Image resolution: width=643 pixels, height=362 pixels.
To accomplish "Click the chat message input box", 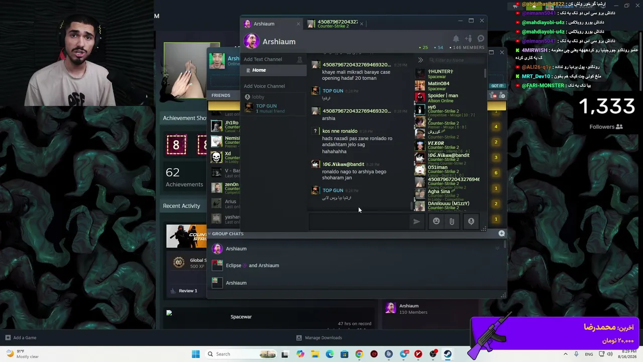I will coord(359,221).
